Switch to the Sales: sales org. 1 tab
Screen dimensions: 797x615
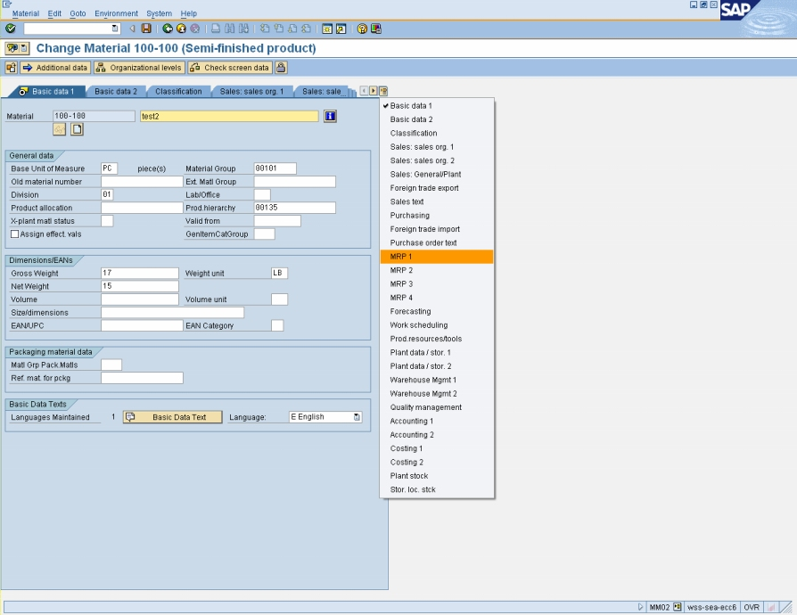coord(251,92)
